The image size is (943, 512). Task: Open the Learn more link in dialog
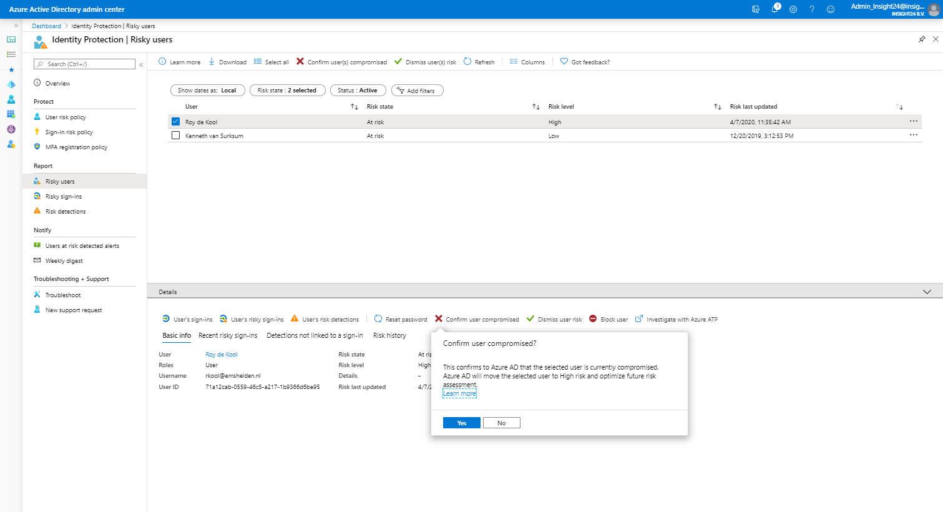click(460, 393)
